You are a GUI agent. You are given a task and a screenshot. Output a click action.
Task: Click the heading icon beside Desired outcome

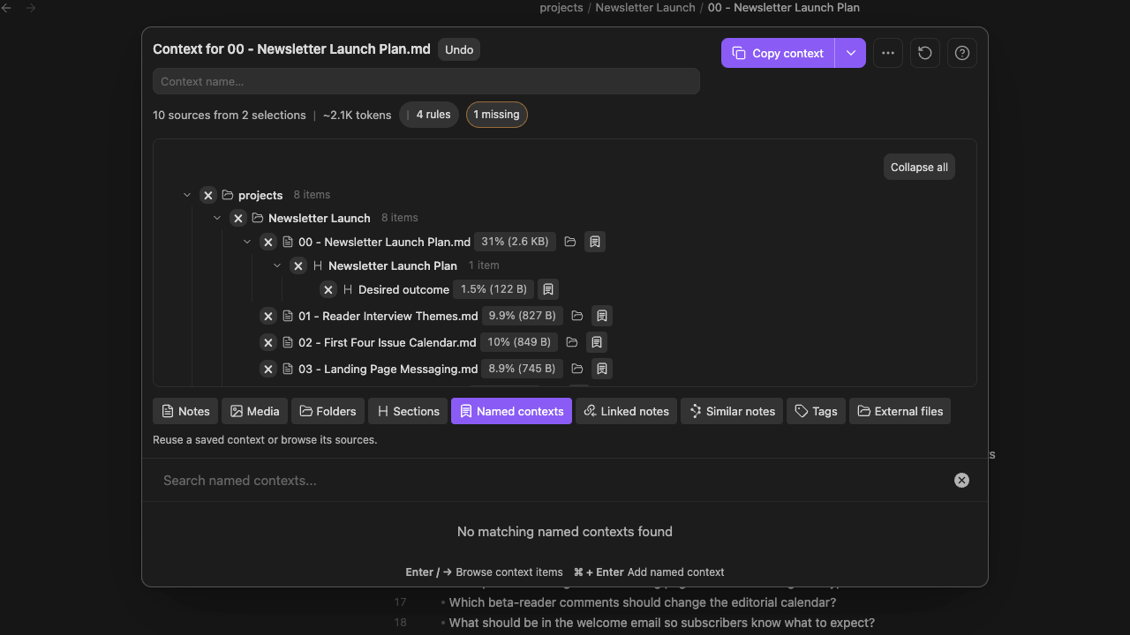pos(348,289)
